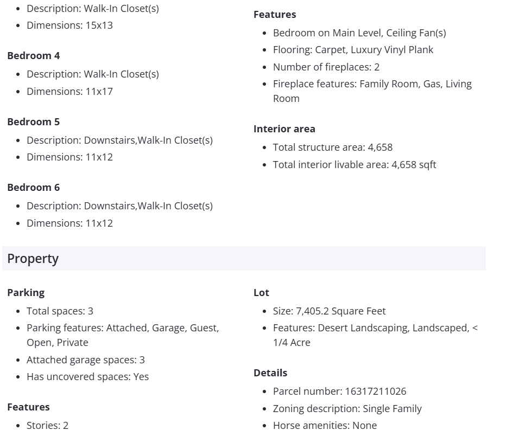Screen dimensions: 507x430
Task: Click the Parking heading
Action: 26,293
